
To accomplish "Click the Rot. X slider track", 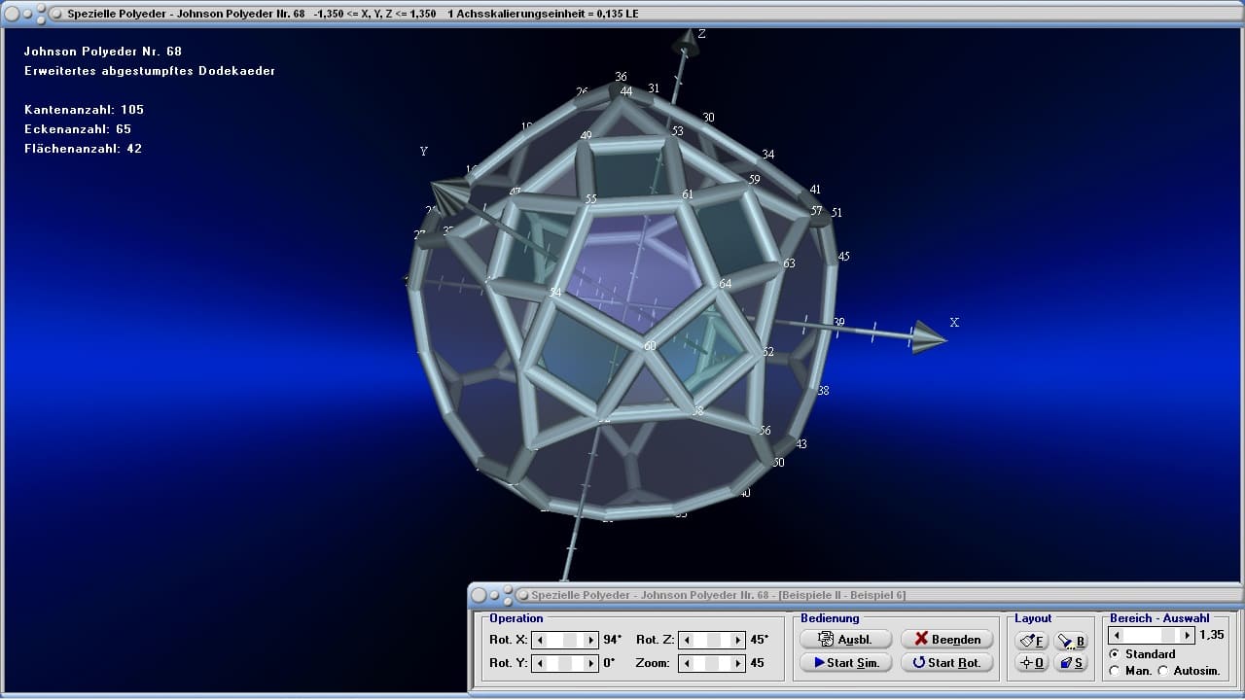I will pos(565,640).
